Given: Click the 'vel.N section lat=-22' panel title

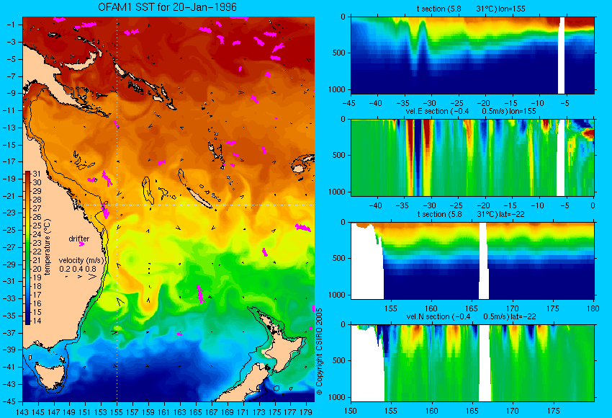Looking at the screenshot, I should tap(471, 316).
